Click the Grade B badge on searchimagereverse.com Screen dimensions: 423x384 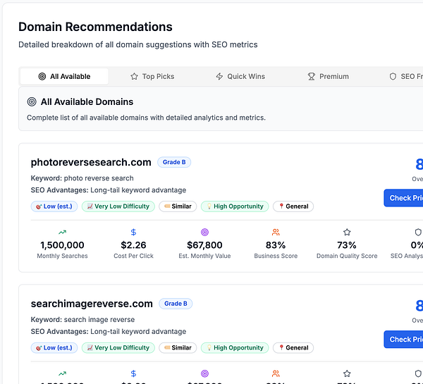point(176,304)
